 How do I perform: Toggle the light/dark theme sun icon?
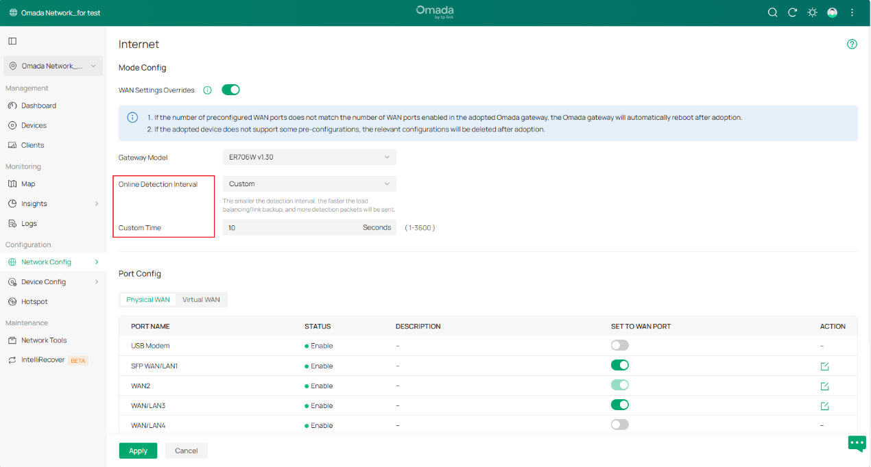pyautogui.click(x=812, y=12)
